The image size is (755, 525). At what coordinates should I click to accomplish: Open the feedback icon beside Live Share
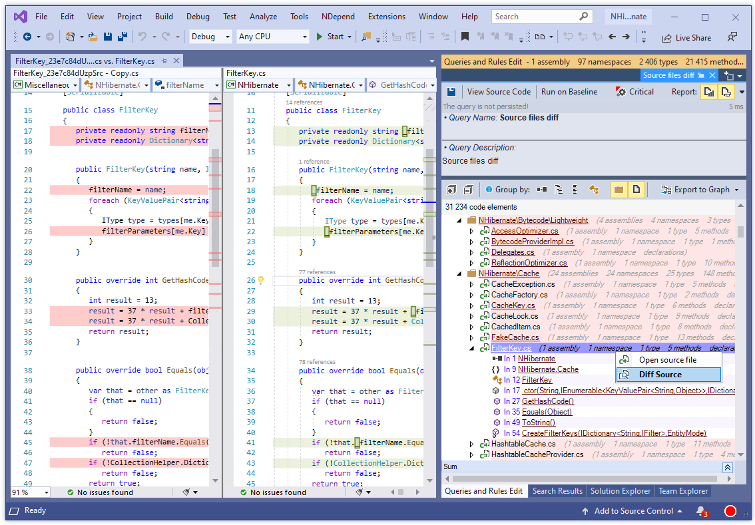point(732,37)
